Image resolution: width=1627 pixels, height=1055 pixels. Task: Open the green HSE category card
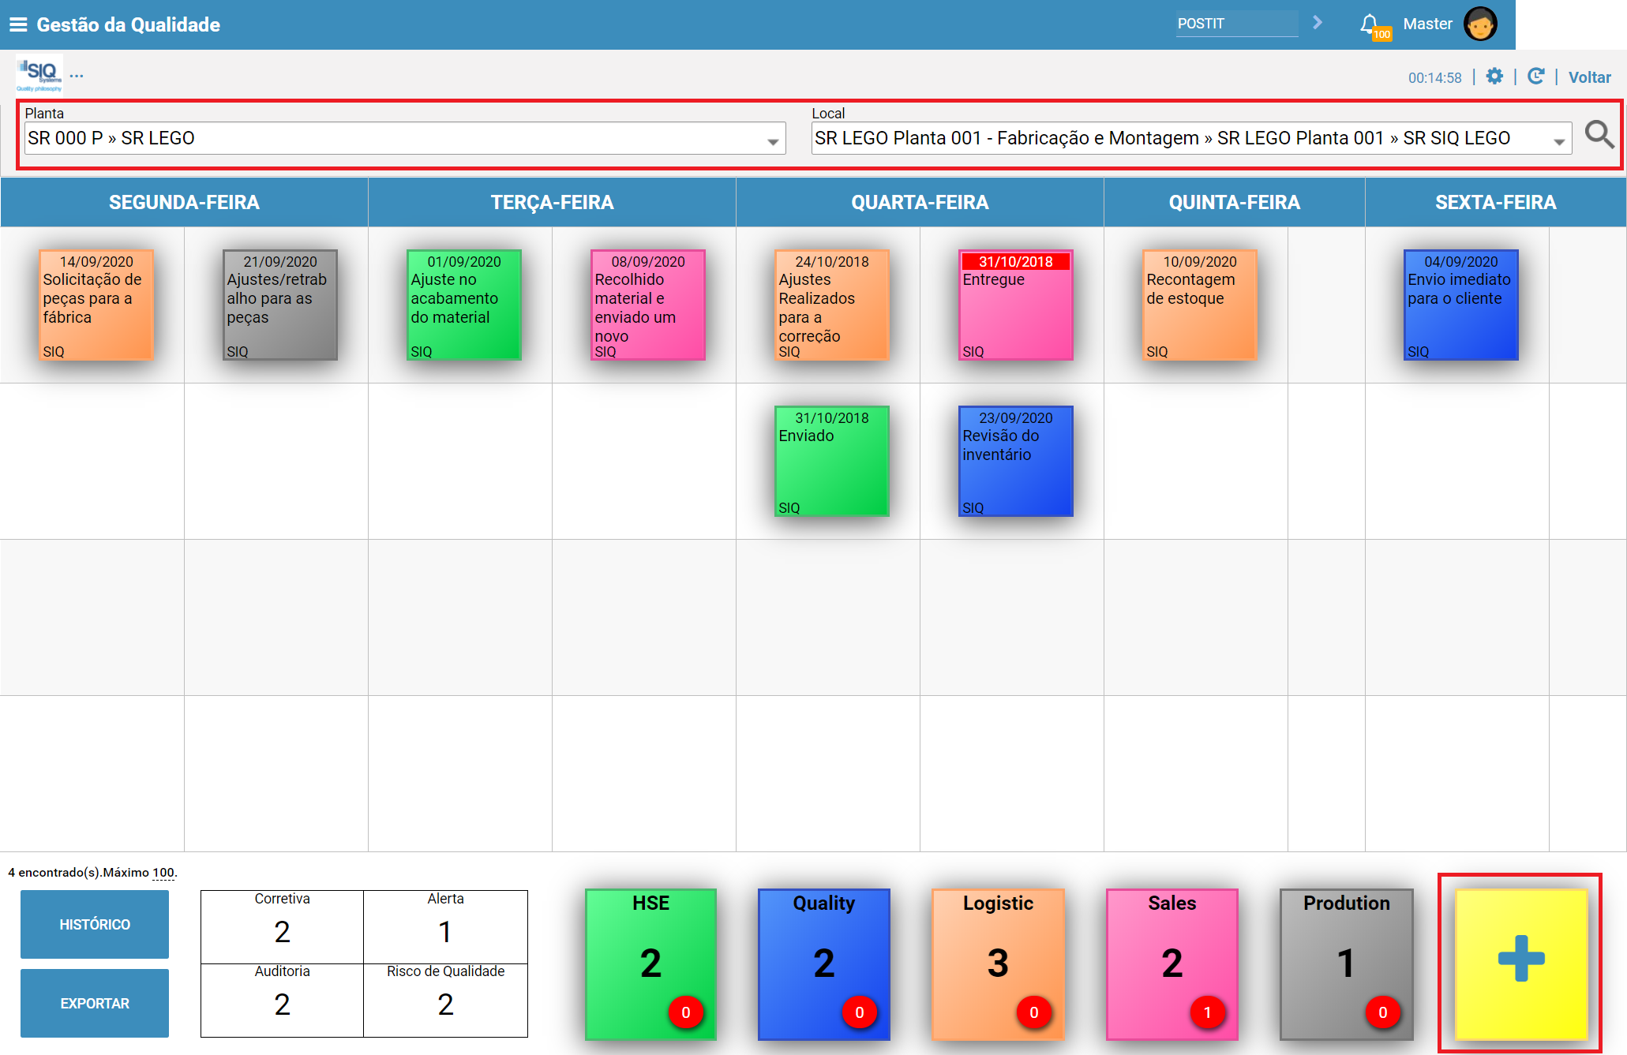650,963
